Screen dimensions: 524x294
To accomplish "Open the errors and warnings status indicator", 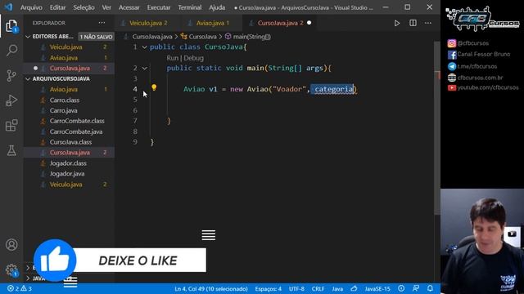I will [20, 288].
